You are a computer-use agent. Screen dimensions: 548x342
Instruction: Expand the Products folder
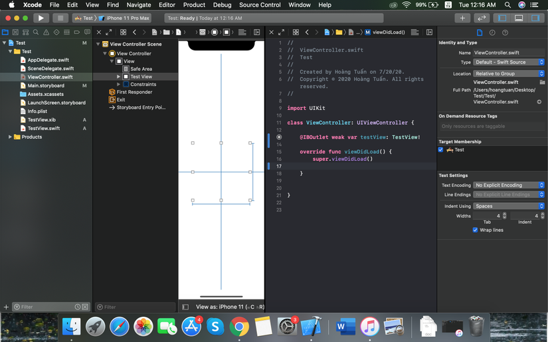coord(10,137)
